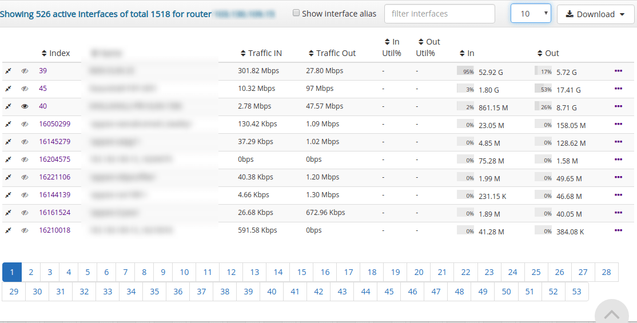The width and height of the screenshot is (637, 323).
Task: Open the three-dot menu for interface 16210018
Action: [x=618, y=230]
